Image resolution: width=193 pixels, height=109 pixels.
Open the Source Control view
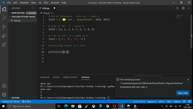tap(4, 27)
